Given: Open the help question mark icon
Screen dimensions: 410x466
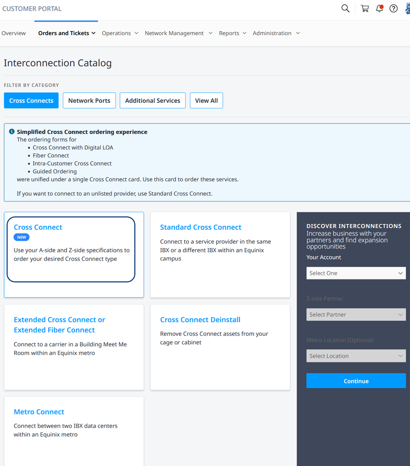Looking at the screenshot, I should click(x=394, y=8).
